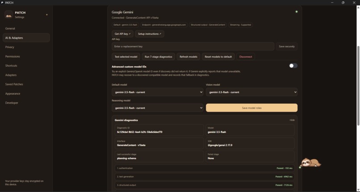Open the Reasoning model dropdown
This screenshot has width=360, height=192.
[158, 108]
